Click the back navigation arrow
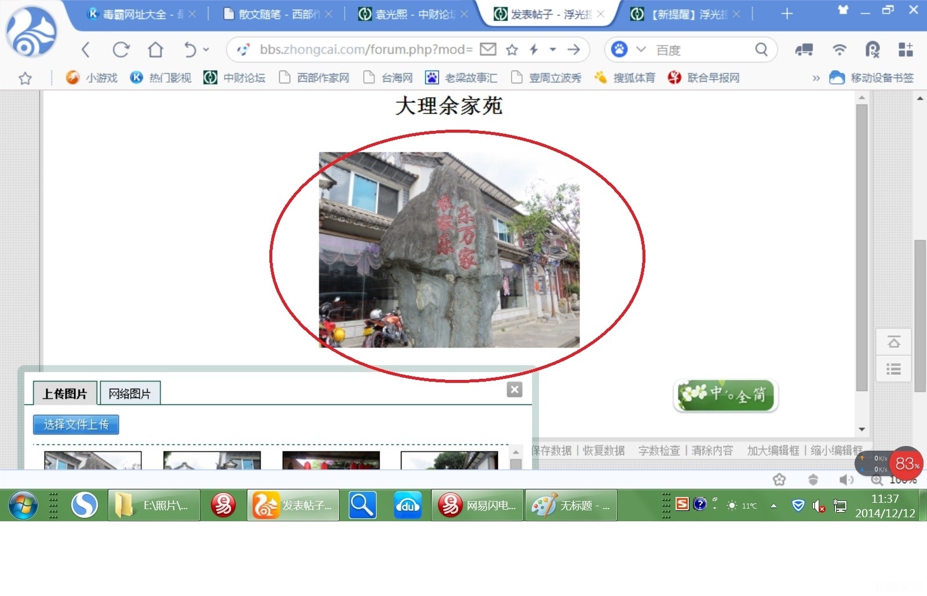The width and height of the screenshot is (927, 596). click(x=86, y=50)
